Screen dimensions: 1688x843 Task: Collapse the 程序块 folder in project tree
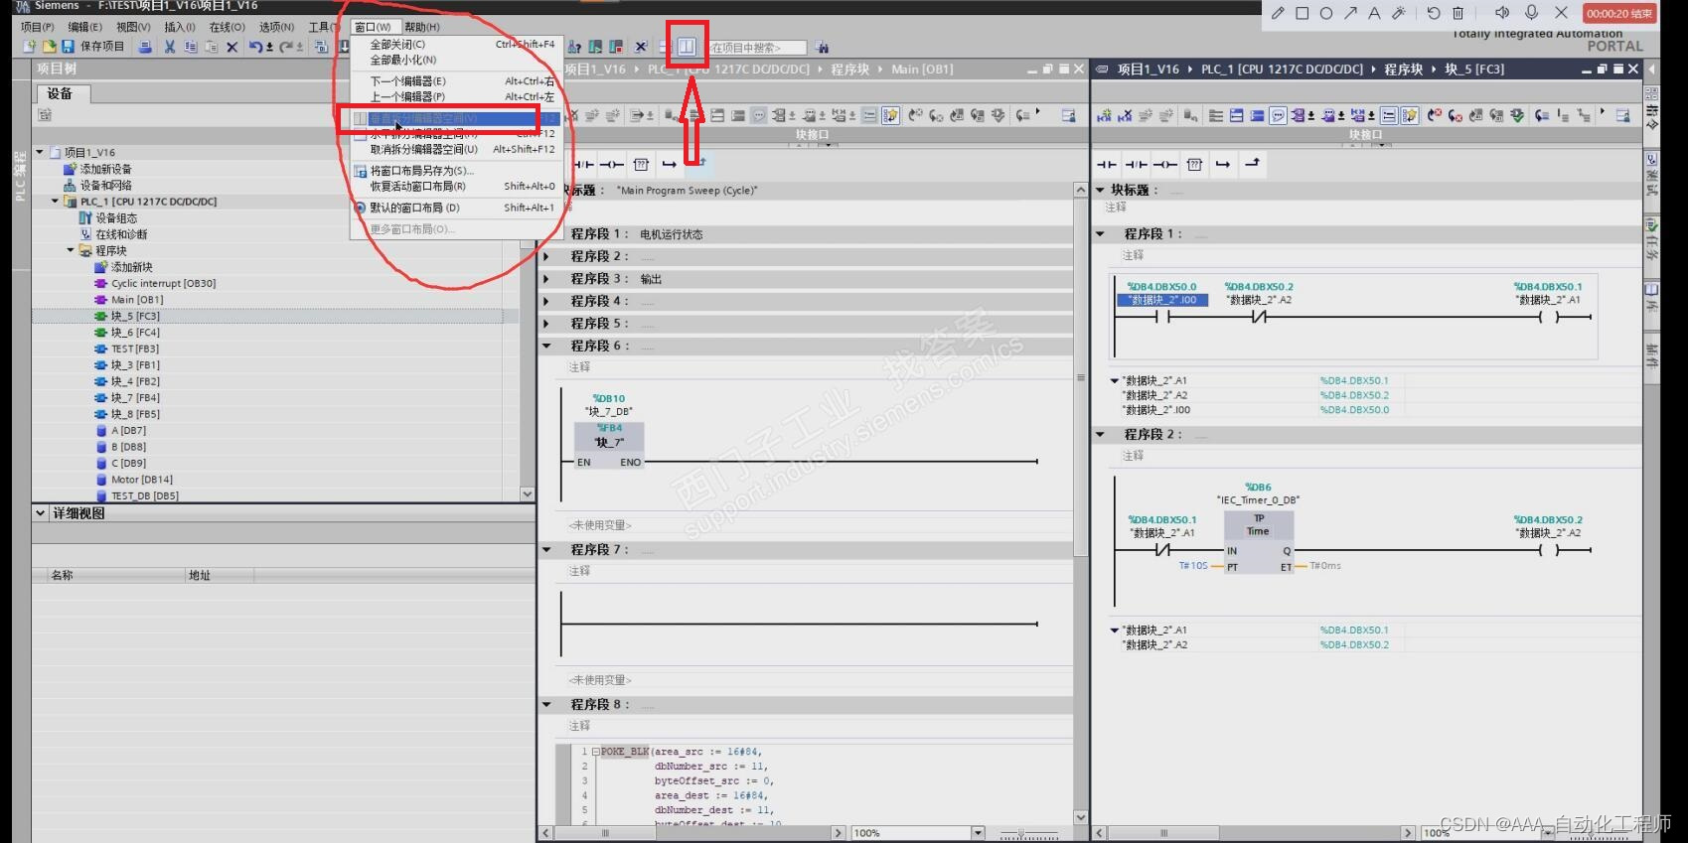[x=71, y=250]
